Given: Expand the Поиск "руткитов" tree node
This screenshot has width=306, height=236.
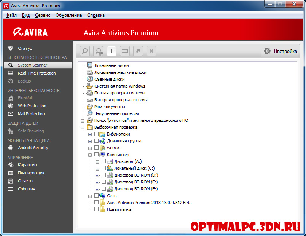Looking at the screenshot, I should pyautogui.click(x=83, y=121).
